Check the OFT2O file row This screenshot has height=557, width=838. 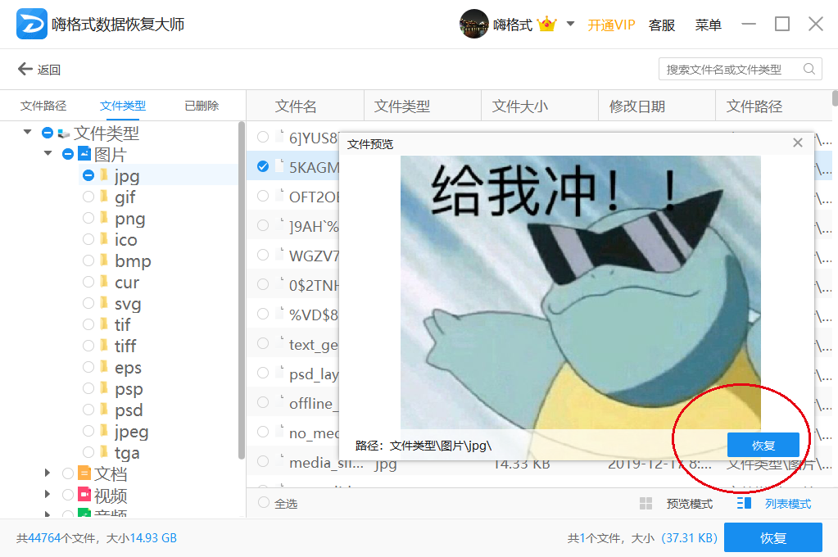[x=263, y=196]
